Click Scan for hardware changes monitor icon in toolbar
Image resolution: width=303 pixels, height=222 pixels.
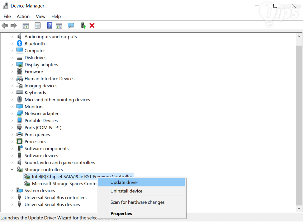click(x=71, y=25)
